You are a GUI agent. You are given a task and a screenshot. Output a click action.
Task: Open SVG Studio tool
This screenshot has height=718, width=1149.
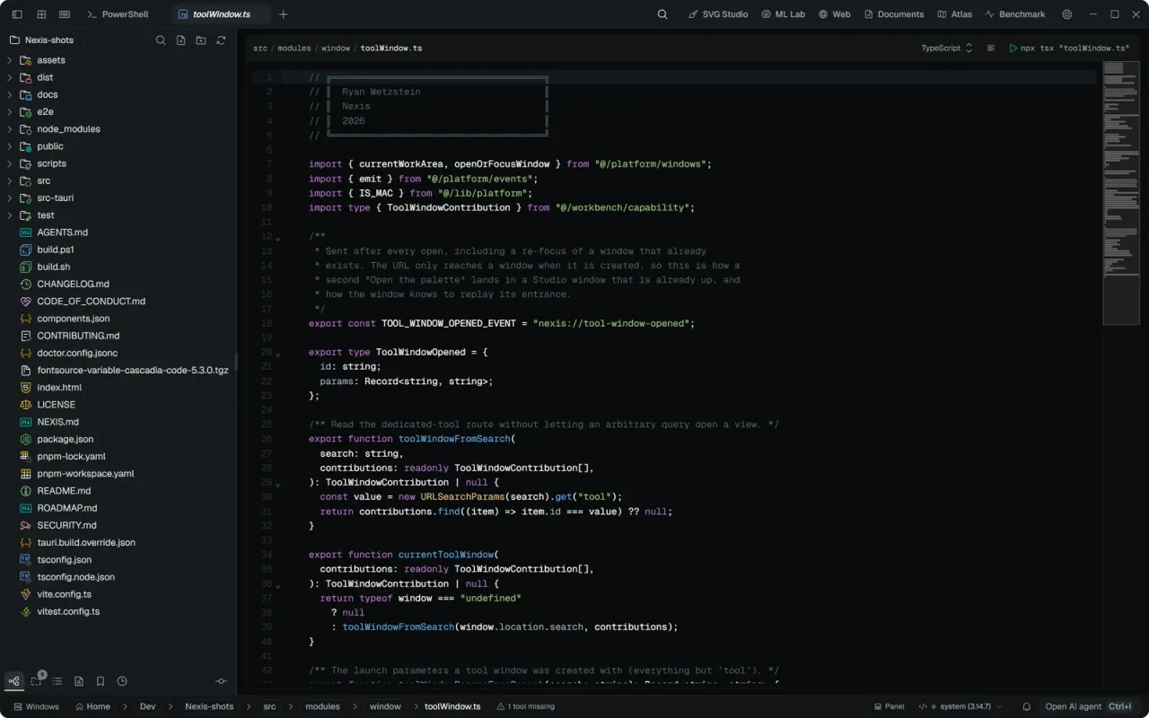click(x=717, y=14)
